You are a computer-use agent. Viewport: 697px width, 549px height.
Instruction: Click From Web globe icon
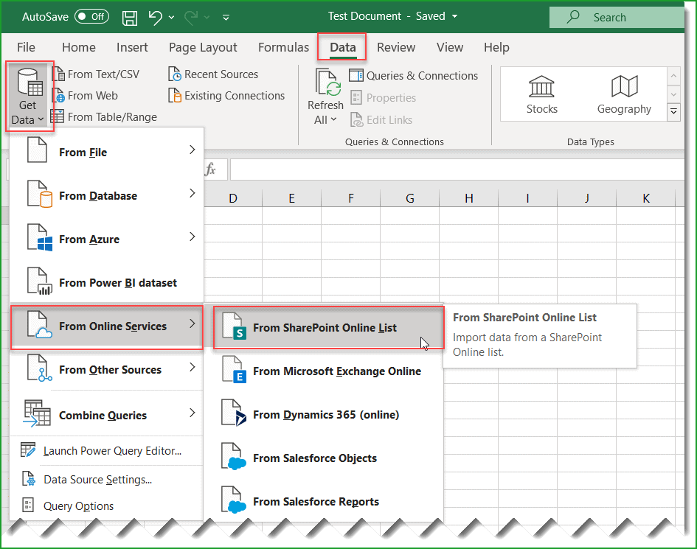coord(58,95)
